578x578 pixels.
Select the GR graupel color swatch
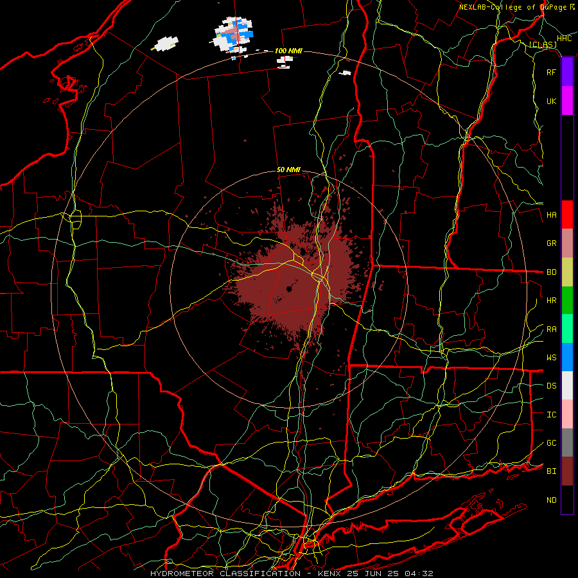[x=567, y=243]
